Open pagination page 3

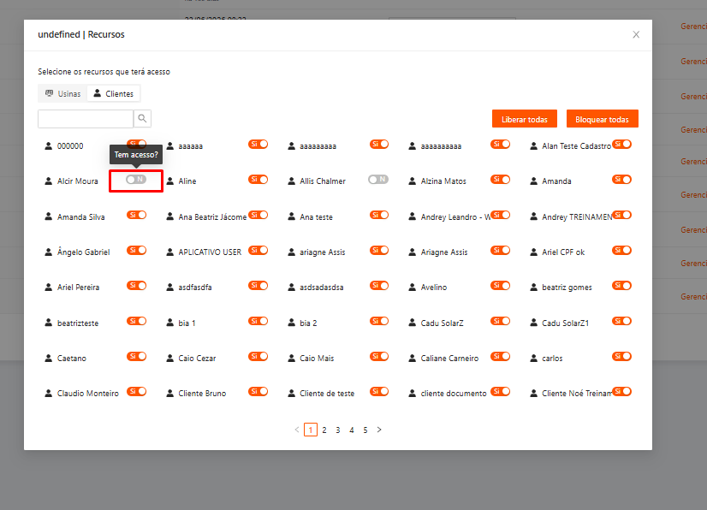[338, 430]
